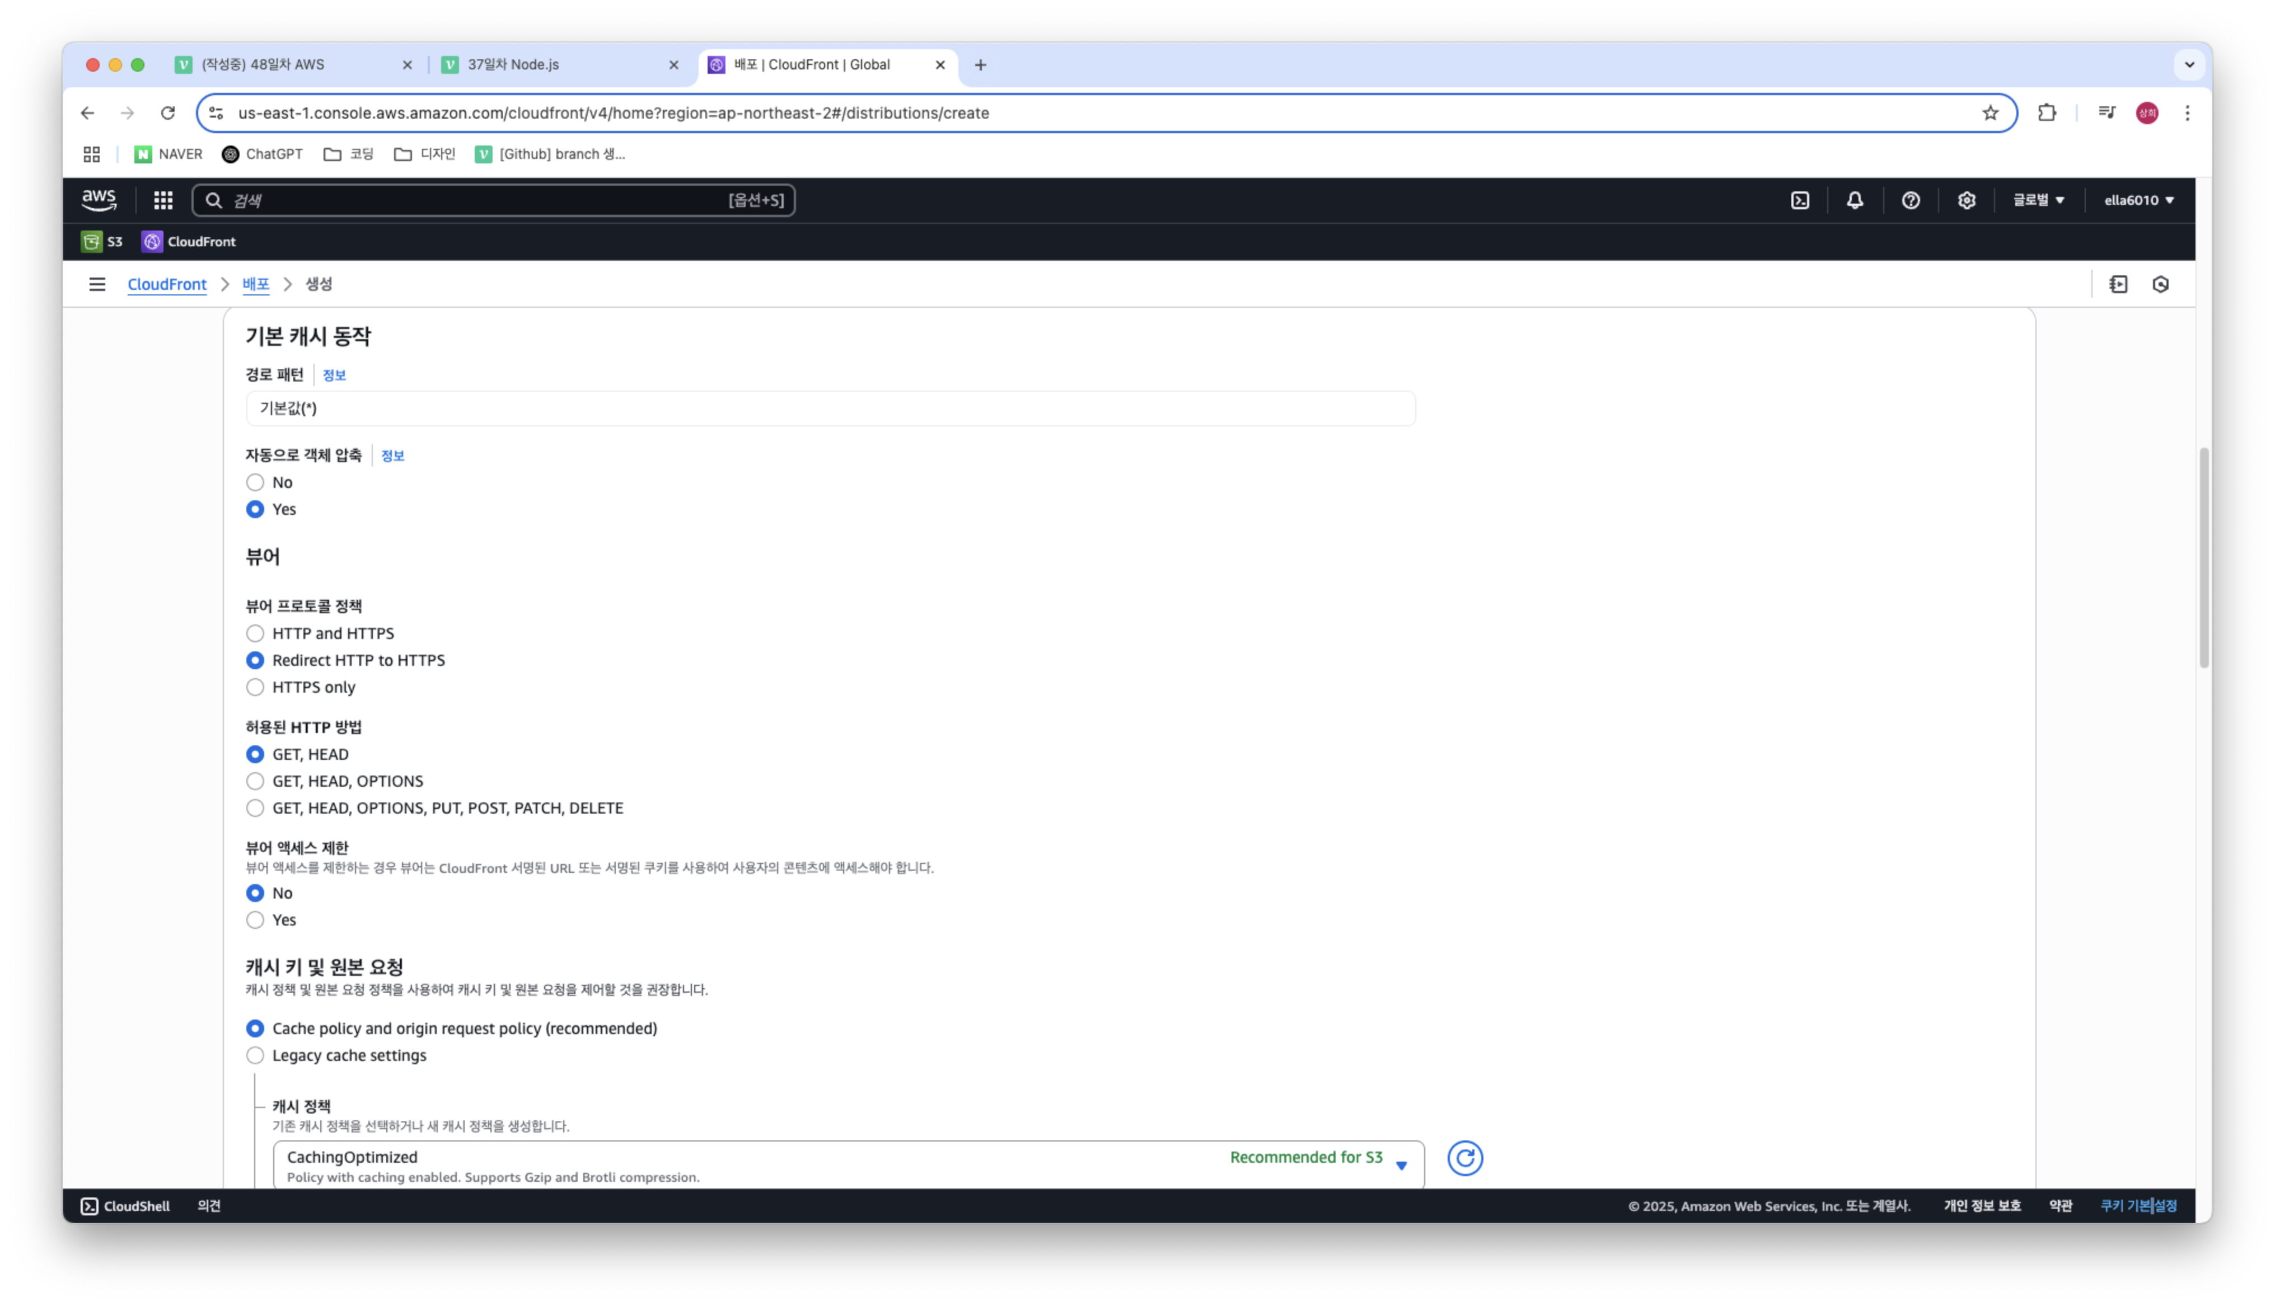Choose Cache policy and origin request policy
Viewport: 2275px width, 1306px height.
255,1029
